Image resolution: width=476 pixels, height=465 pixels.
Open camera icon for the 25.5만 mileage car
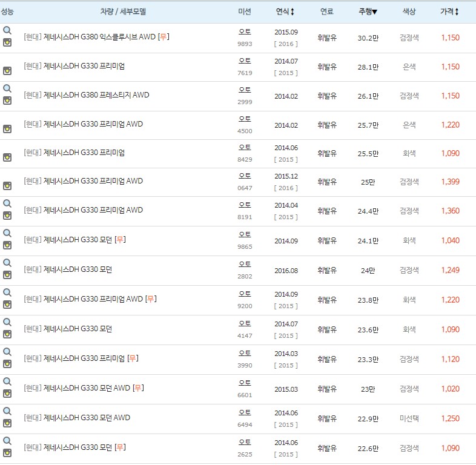click(x=7, y=157)
